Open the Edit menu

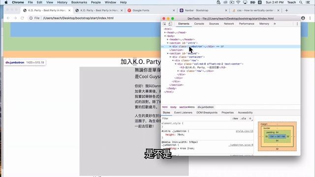coord(39,2)
